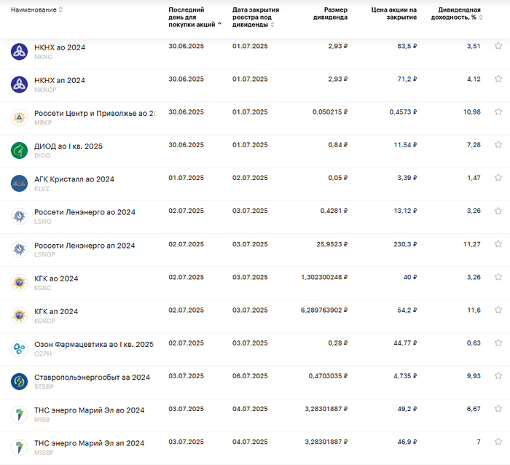Click the ТНС энерго Марий Эл ао logo
The image size is (510, 465).
(19, 414)
